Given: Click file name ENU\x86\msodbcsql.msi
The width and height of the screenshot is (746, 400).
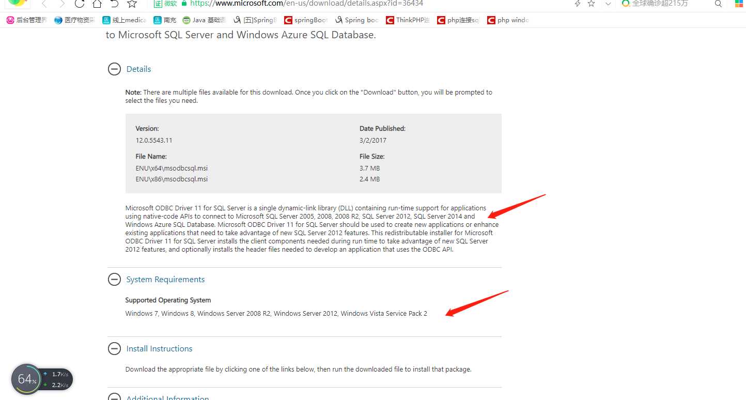Looking at the screenshot, I should point(172,179).
